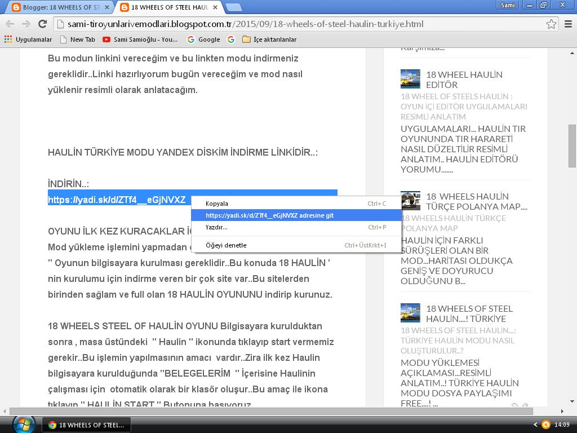Image resolution: width=577 pixels, height=433 pixels.
Task: Reload the current page
Action: click(x=43, y=24)
